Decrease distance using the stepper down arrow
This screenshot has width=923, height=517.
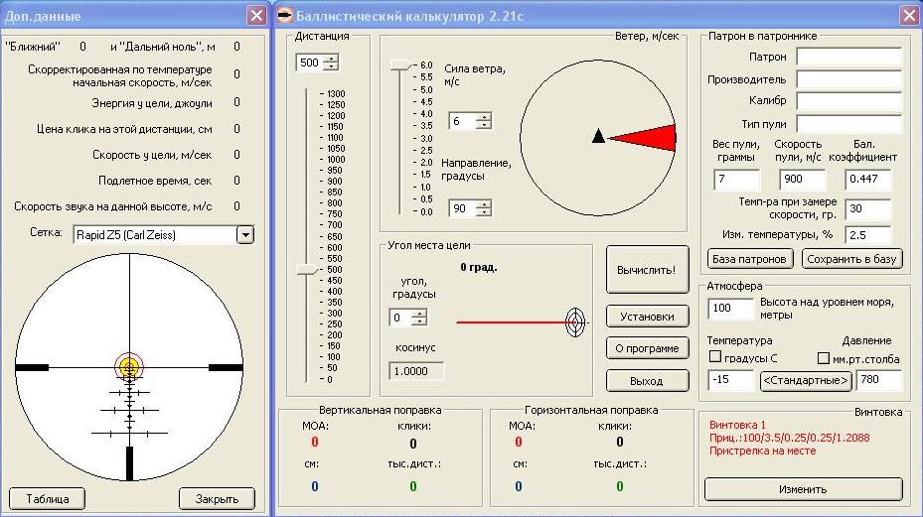pyautogui.click(x=332, y=66)
